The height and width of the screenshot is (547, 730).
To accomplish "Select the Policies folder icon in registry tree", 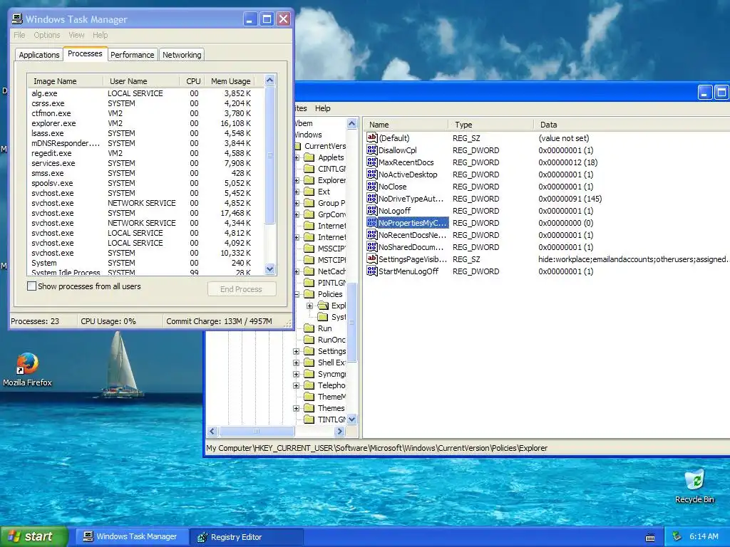I will 309,294.
